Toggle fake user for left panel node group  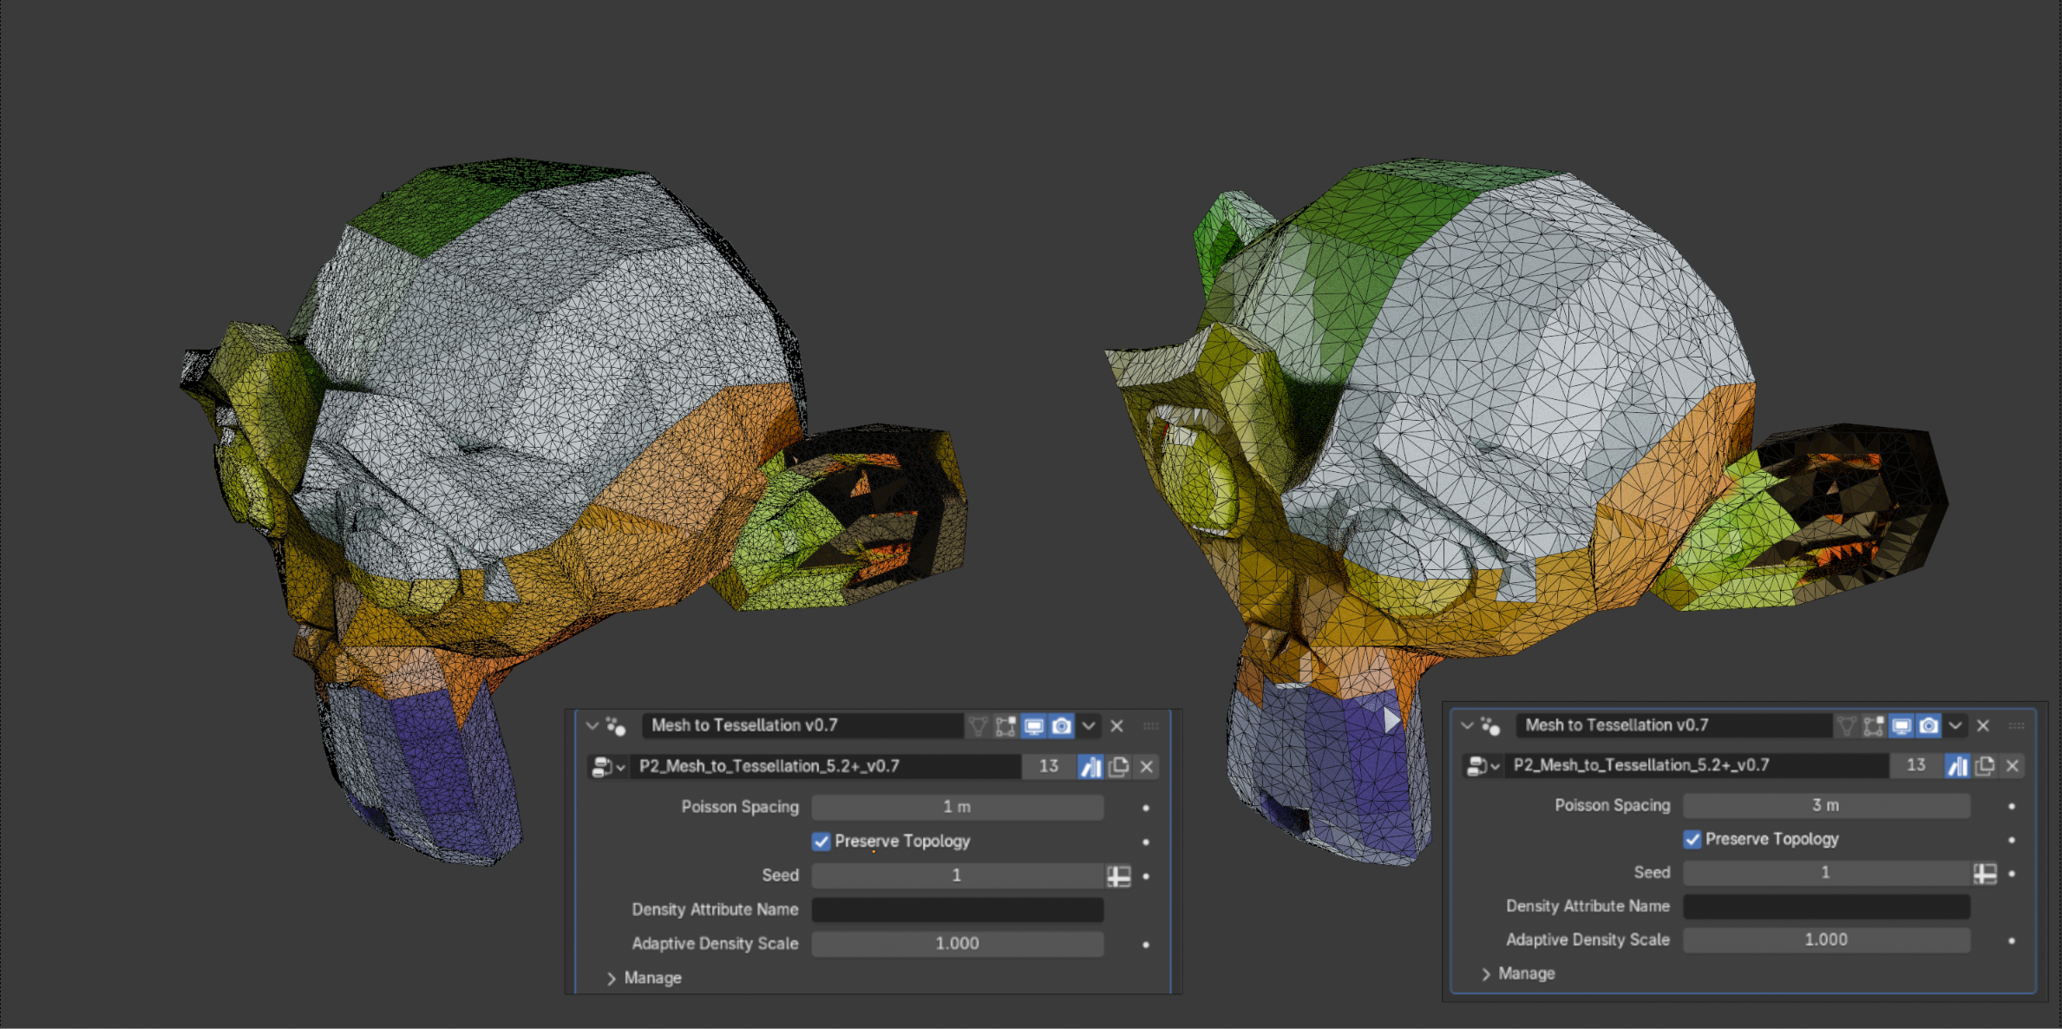1090,766
